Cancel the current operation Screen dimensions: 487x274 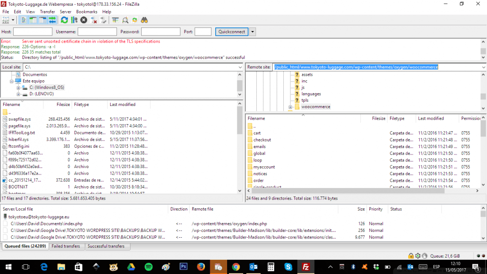tap(84, 20)
